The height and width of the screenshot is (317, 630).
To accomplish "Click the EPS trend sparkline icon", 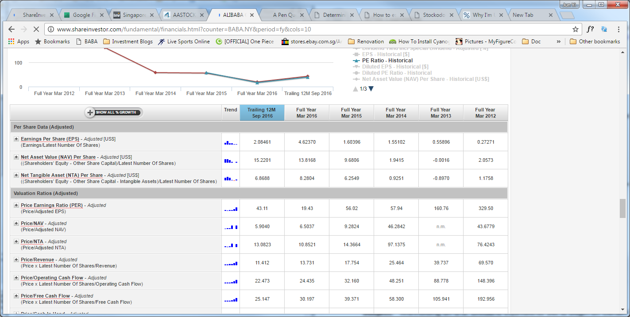I will [x=231, y=142].
